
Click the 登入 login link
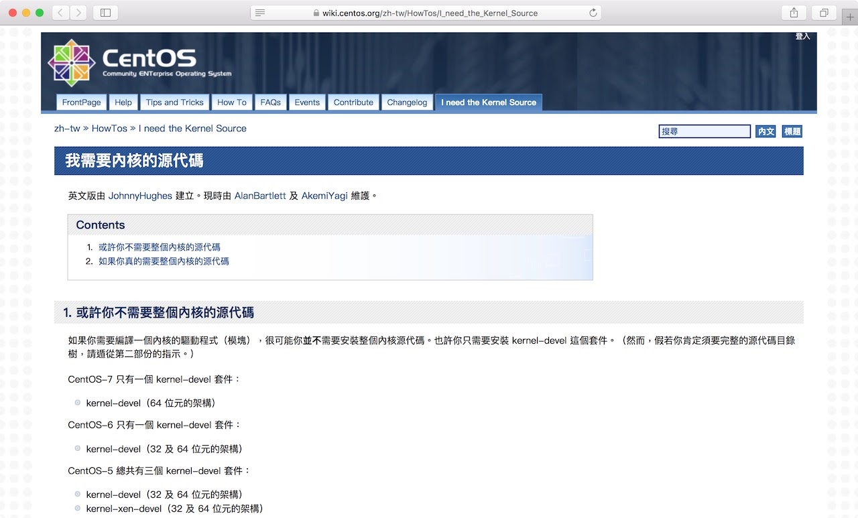point(802,36)
